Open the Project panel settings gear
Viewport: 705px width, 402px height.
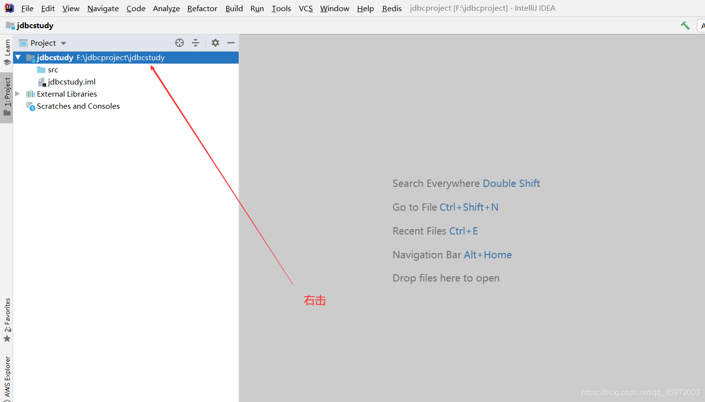click(215, 43)
